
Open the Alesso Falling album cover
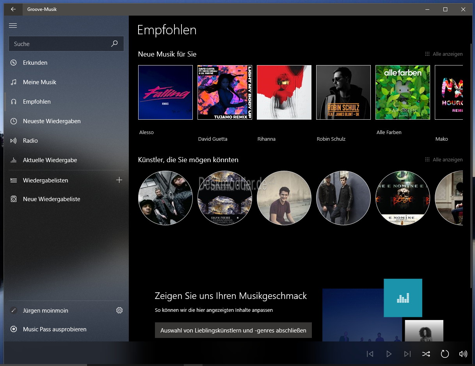coord(165,92)
